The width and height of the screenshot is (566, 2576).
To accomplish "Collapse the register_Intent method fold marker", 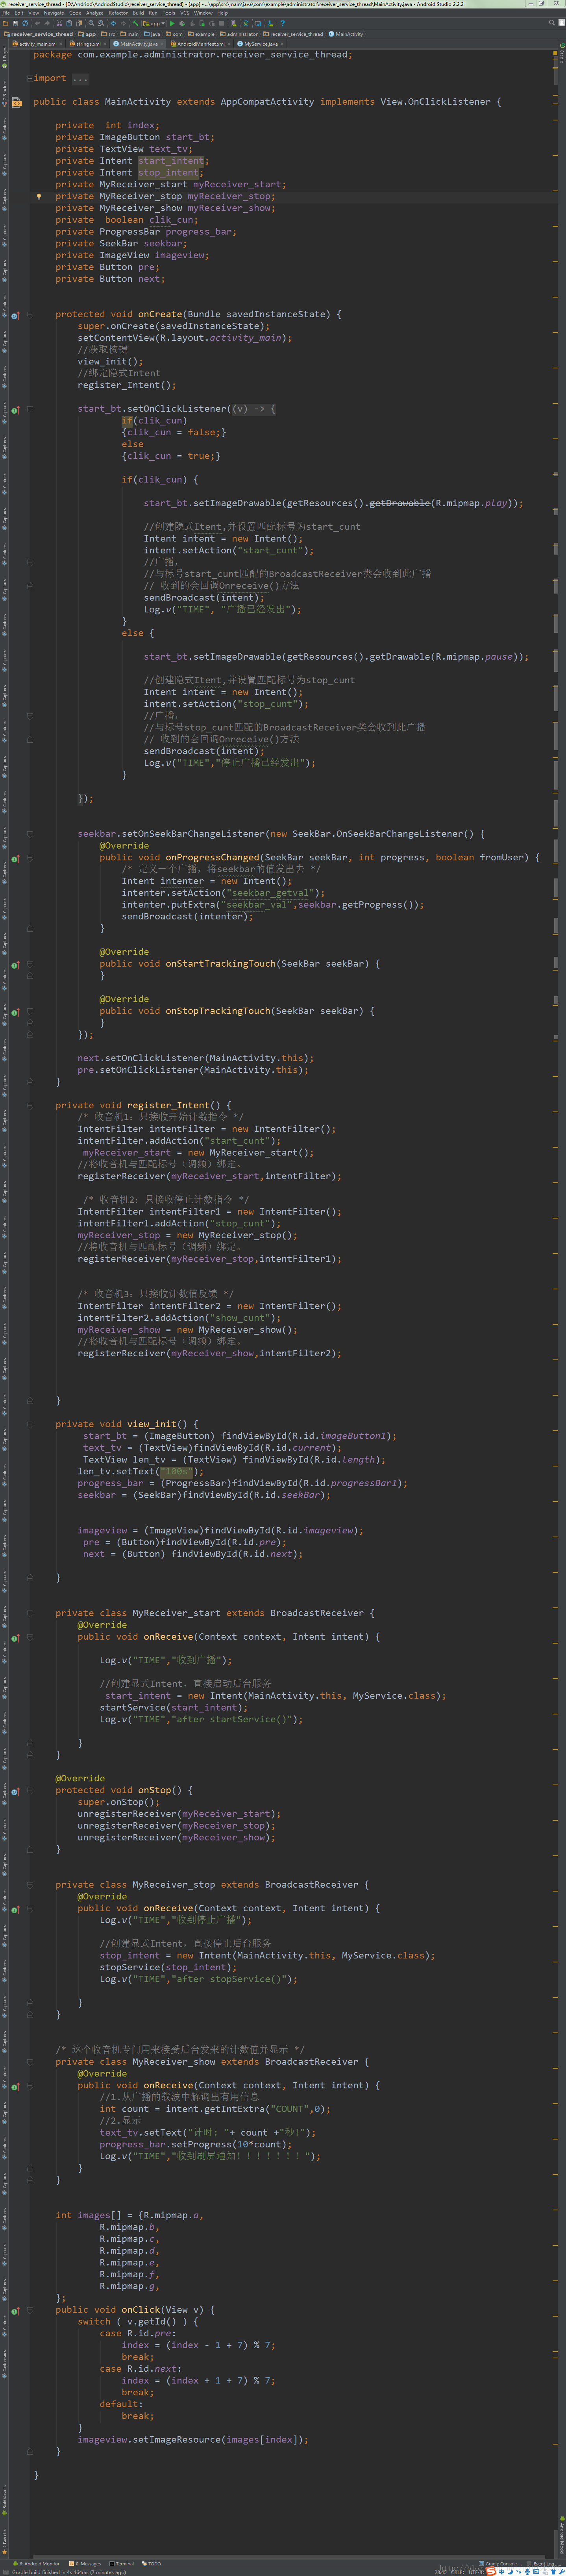I will point(30,1105).
